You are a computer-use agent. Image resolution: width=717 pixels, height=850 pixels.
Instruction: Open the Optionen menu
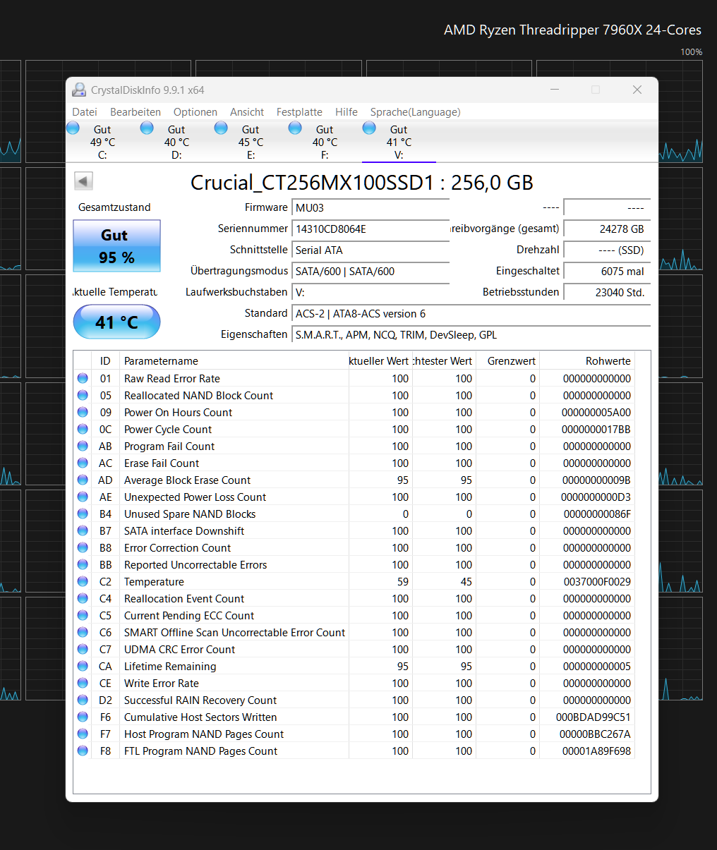195,112
